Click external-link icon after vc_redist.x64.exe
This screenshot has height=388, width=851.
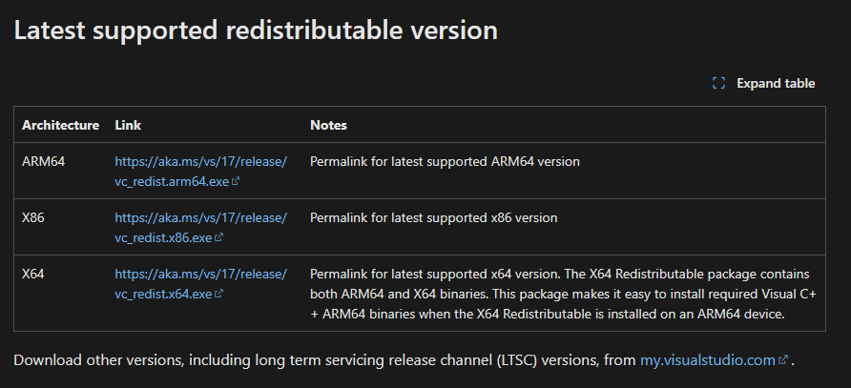click(219, 295)
